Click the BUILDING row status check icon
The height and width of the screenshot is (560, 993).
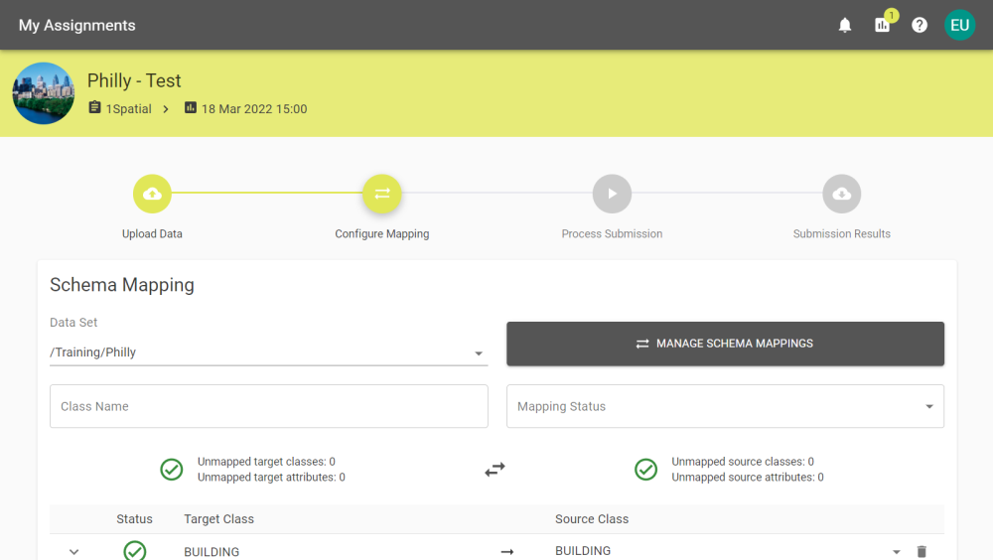[x=135, y=550]
